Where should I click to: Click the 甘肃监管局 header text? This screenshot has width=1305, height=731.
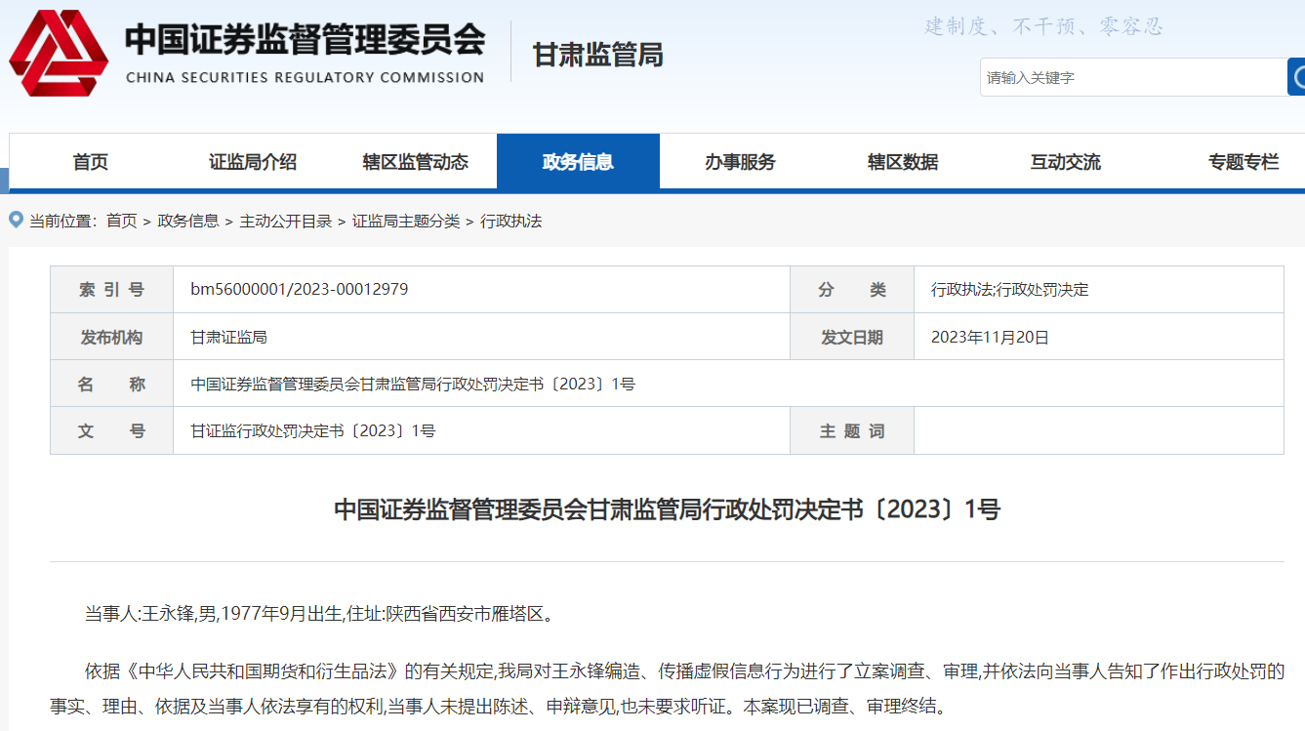(x=598, y=55)
